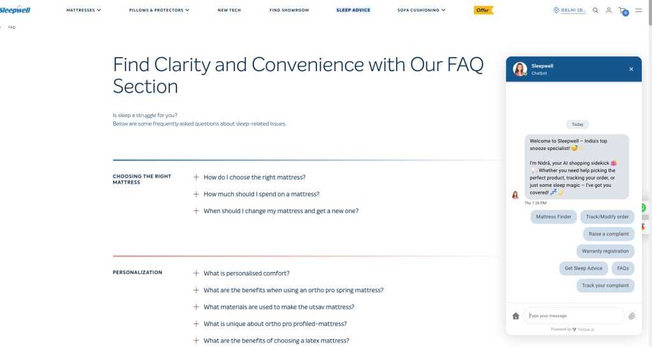Open Pillows & Protectors dropdown menu
The image size is (652, 347).
click(159, 10)
